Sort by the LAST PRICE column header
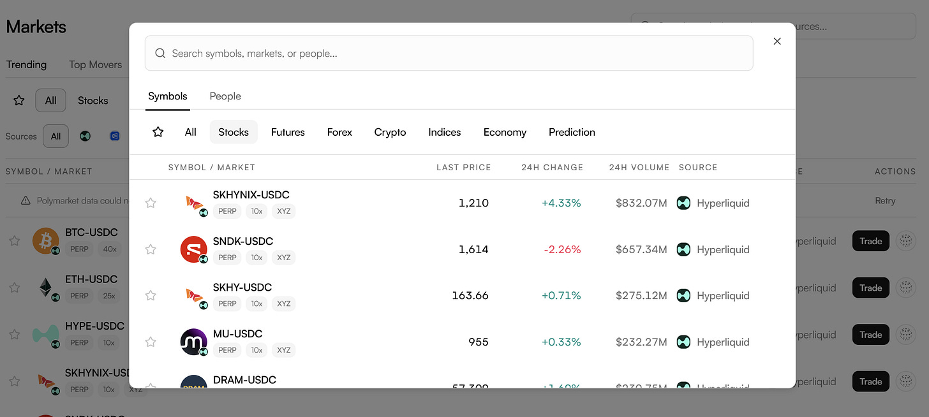 click(464, 167)
